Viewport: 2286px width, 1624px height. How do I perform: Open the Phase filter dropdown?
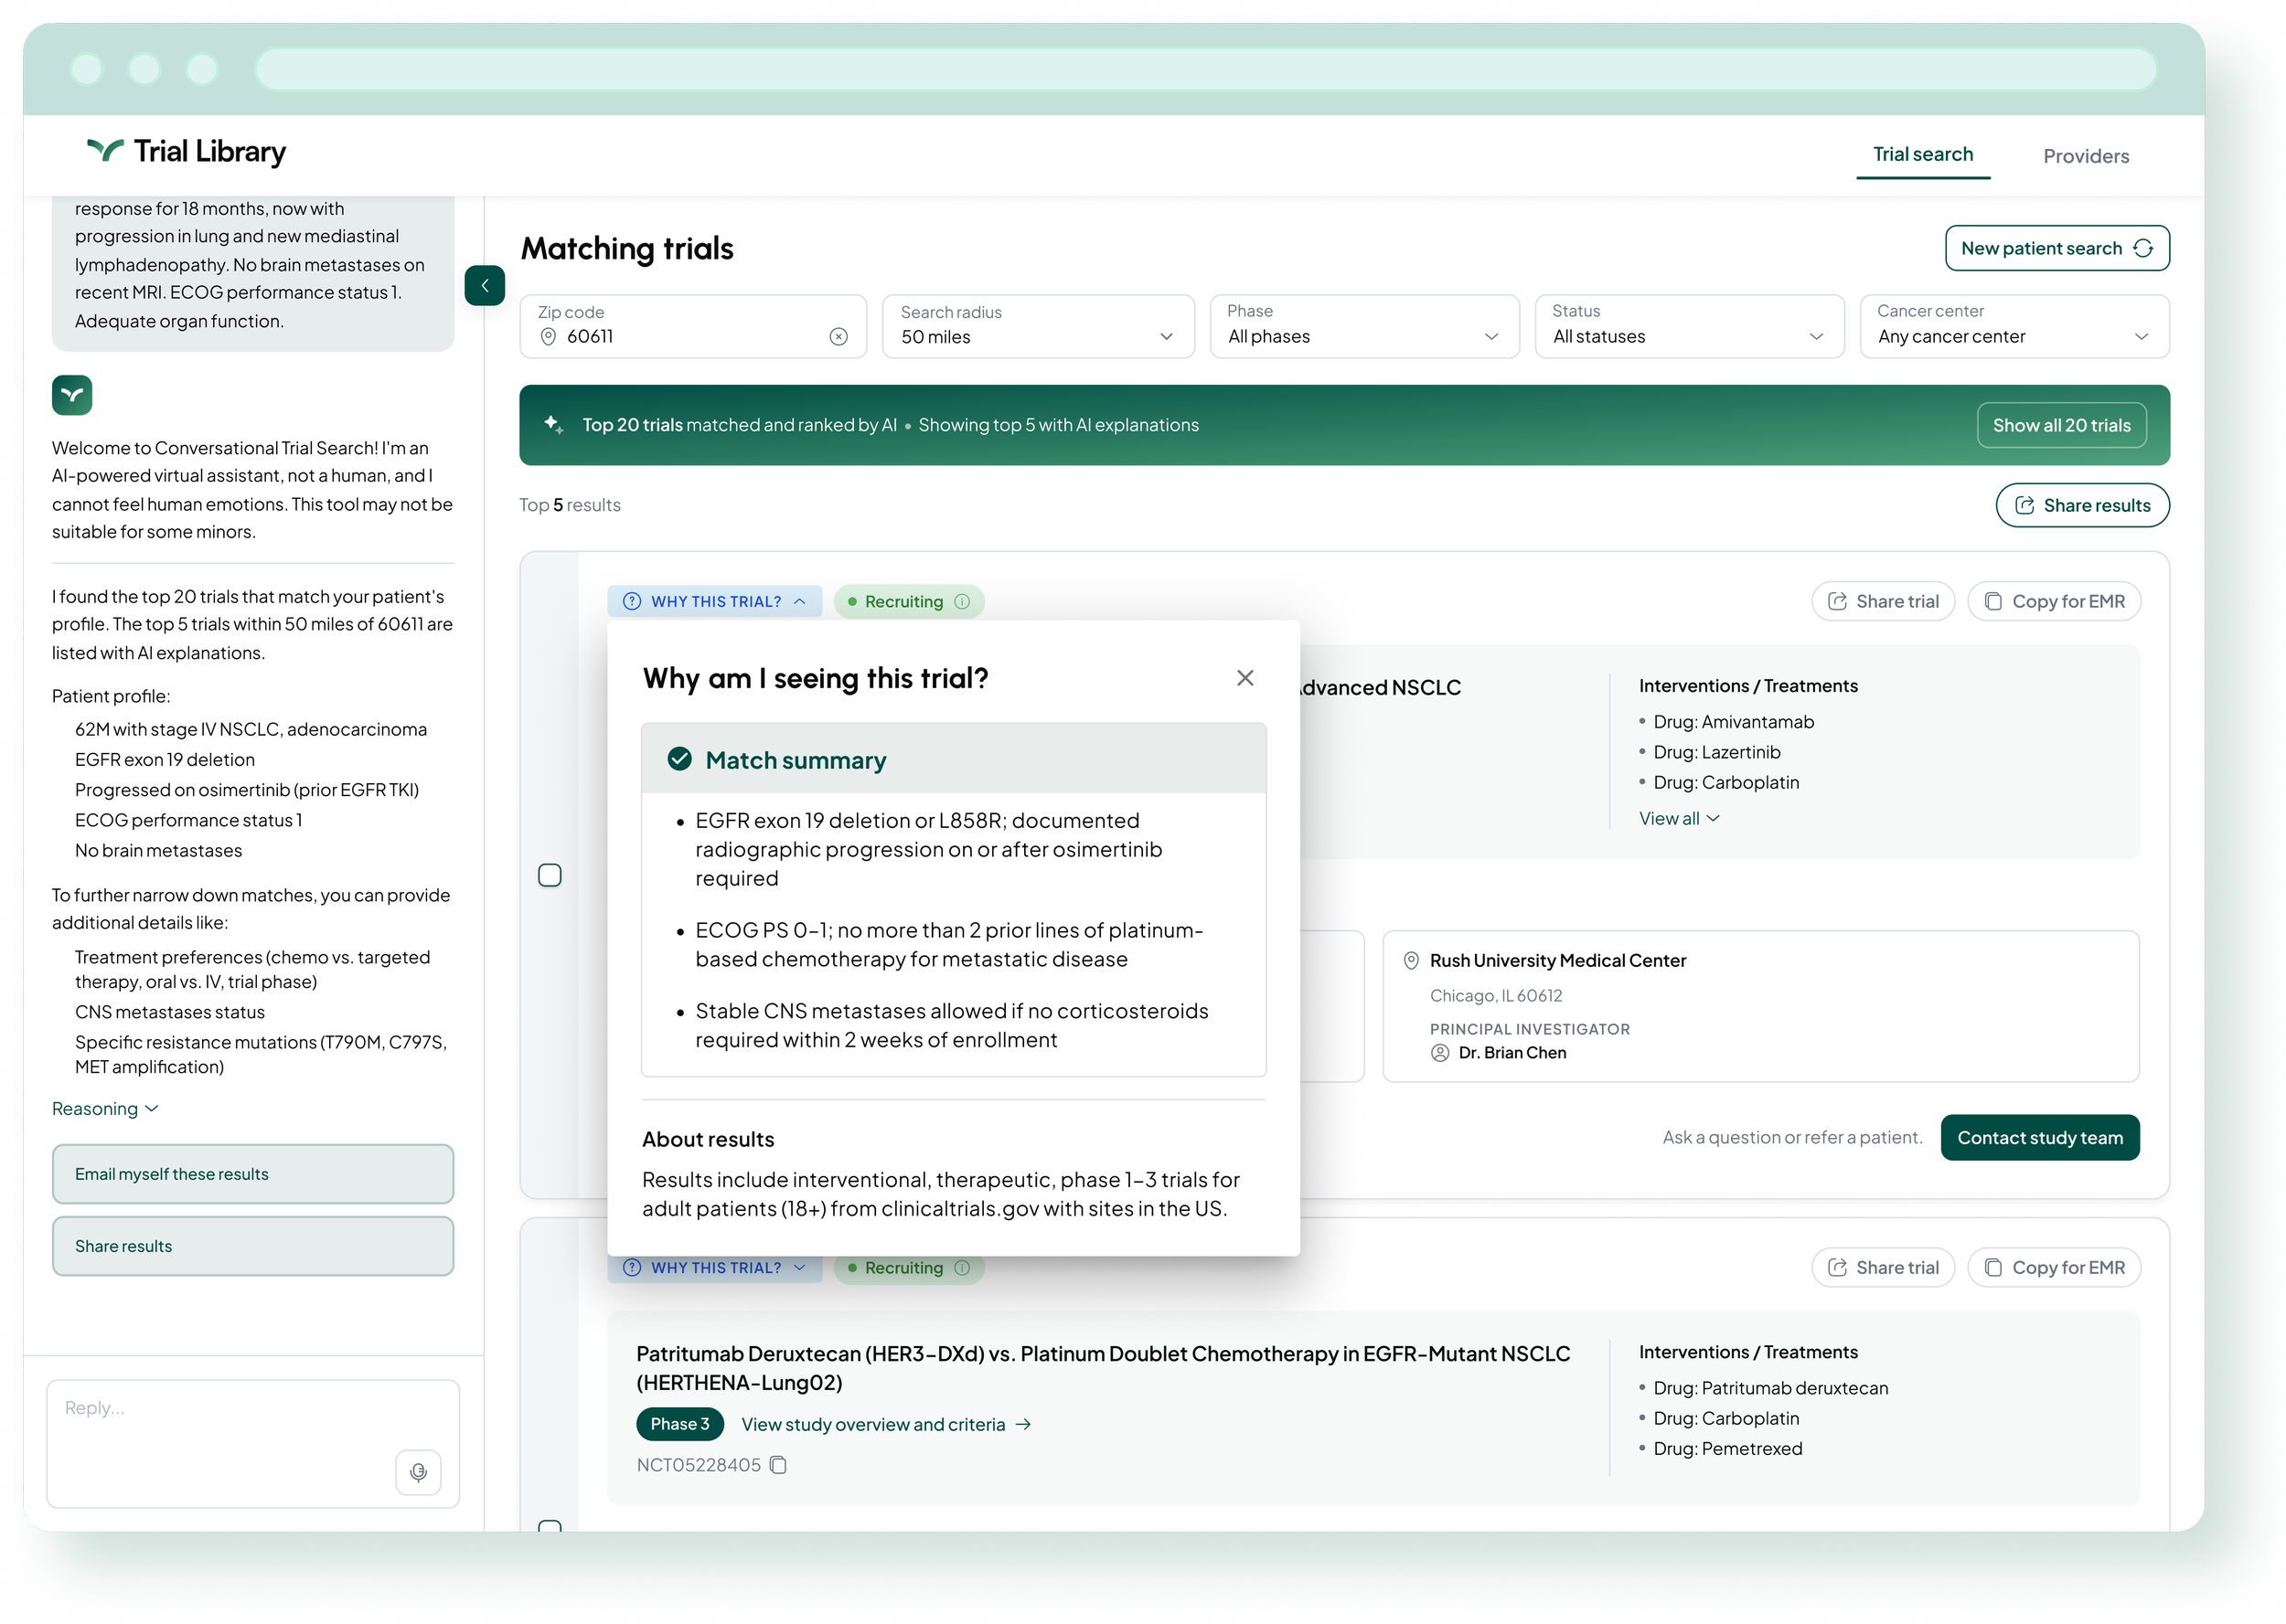pyautogui.click(x=1363, y=326)
